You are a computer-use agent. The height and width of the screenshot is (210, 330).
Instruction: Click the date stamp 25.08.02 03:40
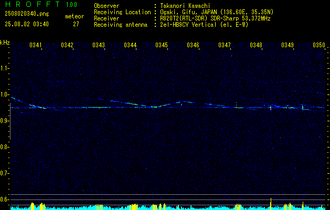click(27, 24)
